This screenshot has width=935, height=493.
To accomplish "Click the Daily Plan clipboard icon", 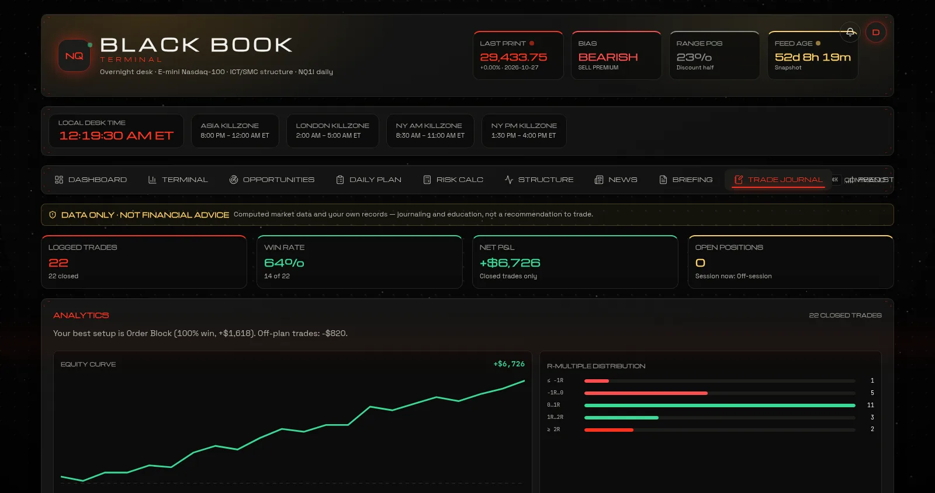I will [340, 180].
